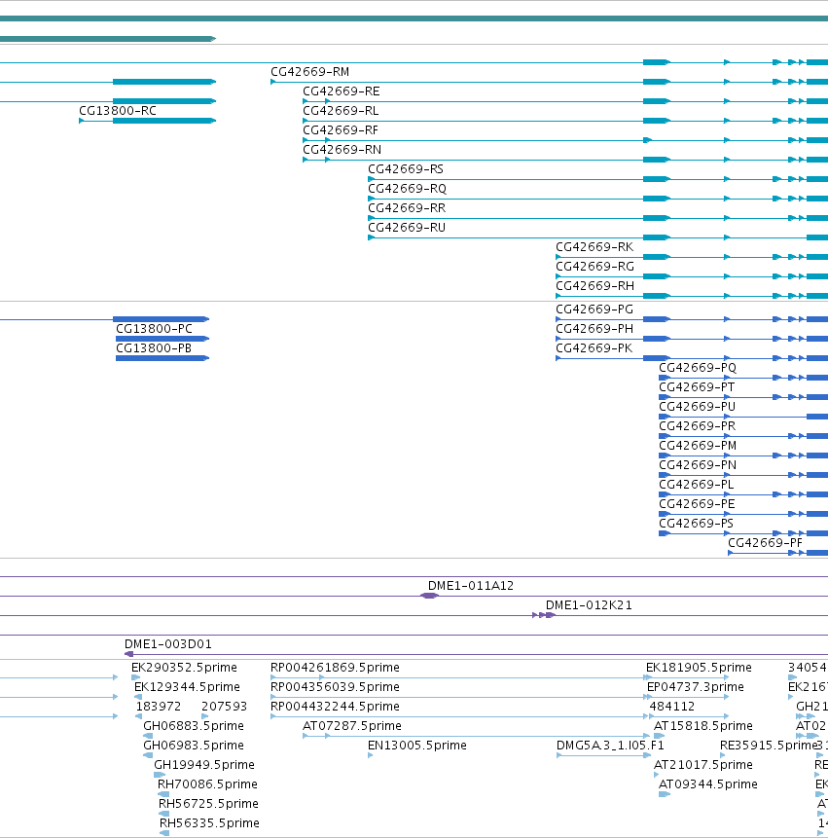The height and width of the screenshot is (838, 828).
Task: Select the CG42669-PN protein label
Action: 698,465
